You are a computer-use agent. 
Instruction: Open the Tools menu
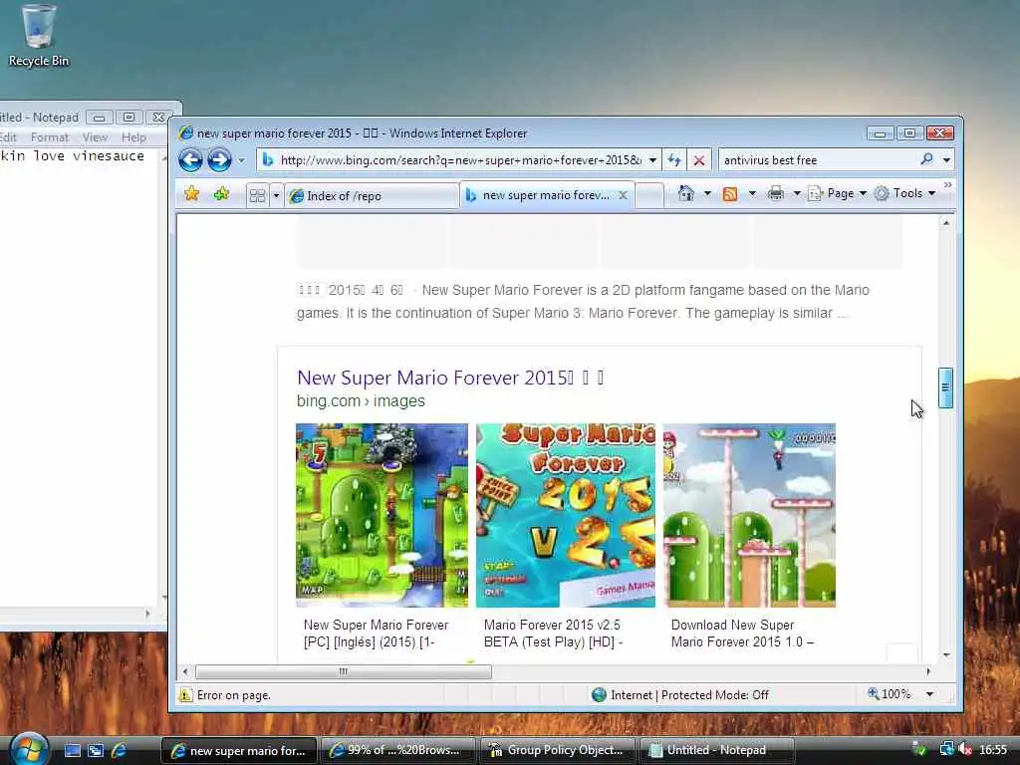(x=904, y=193)
